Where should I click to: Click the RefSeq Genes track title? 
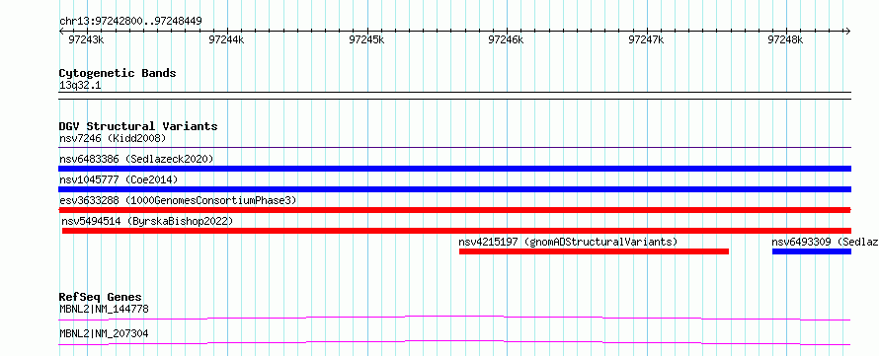[101, 297]
